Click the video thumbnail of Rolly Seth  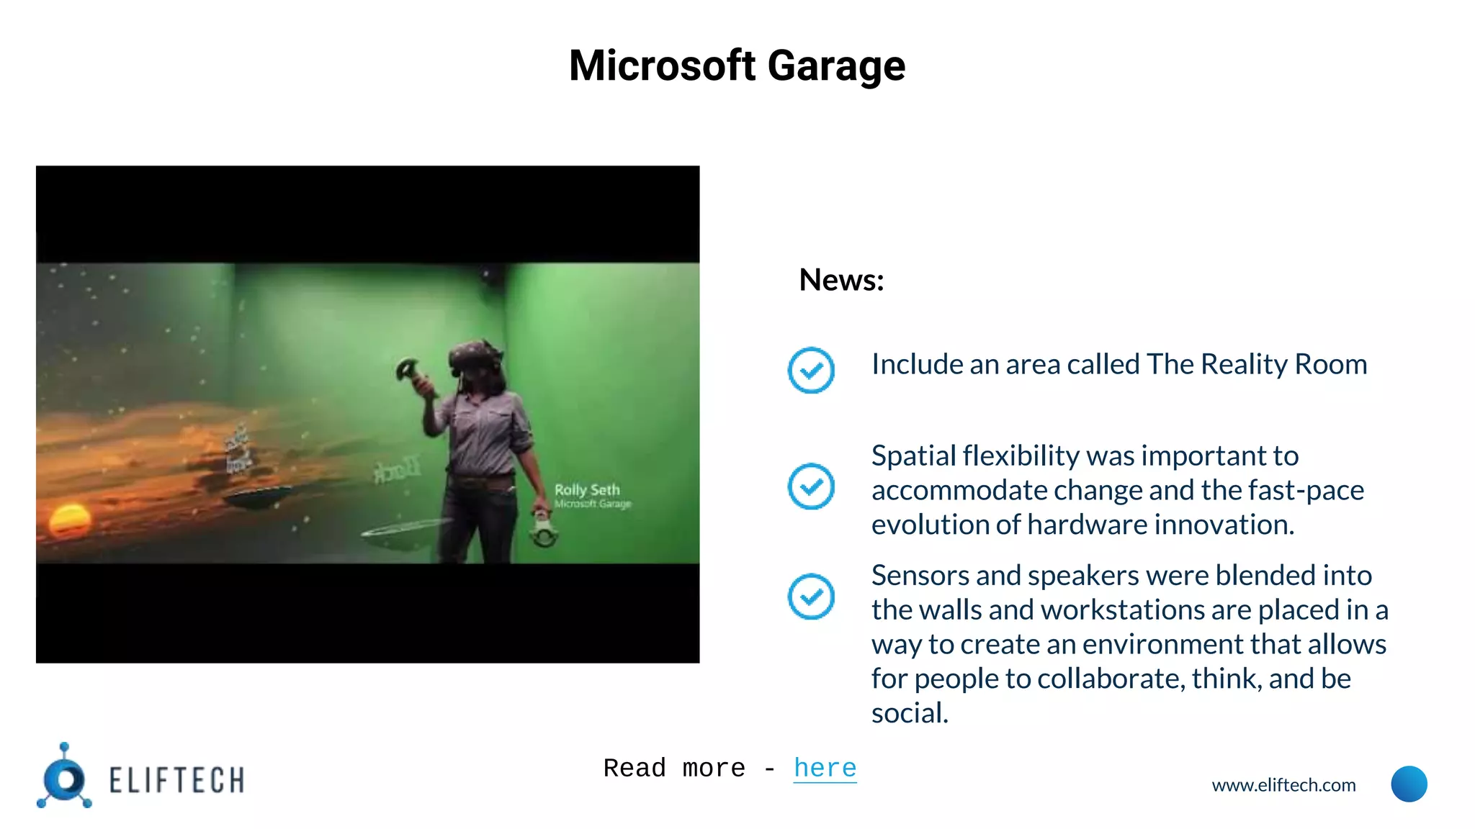[x=367, y=414]
